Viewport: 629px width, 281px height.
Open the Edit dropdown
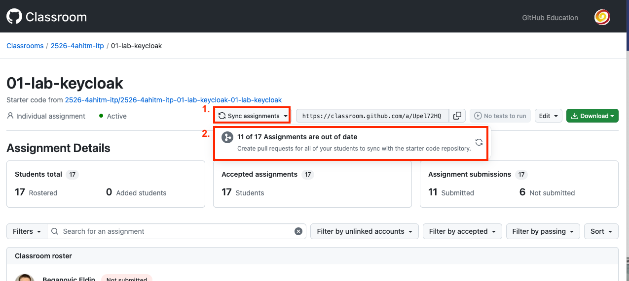tap(548, 116)
